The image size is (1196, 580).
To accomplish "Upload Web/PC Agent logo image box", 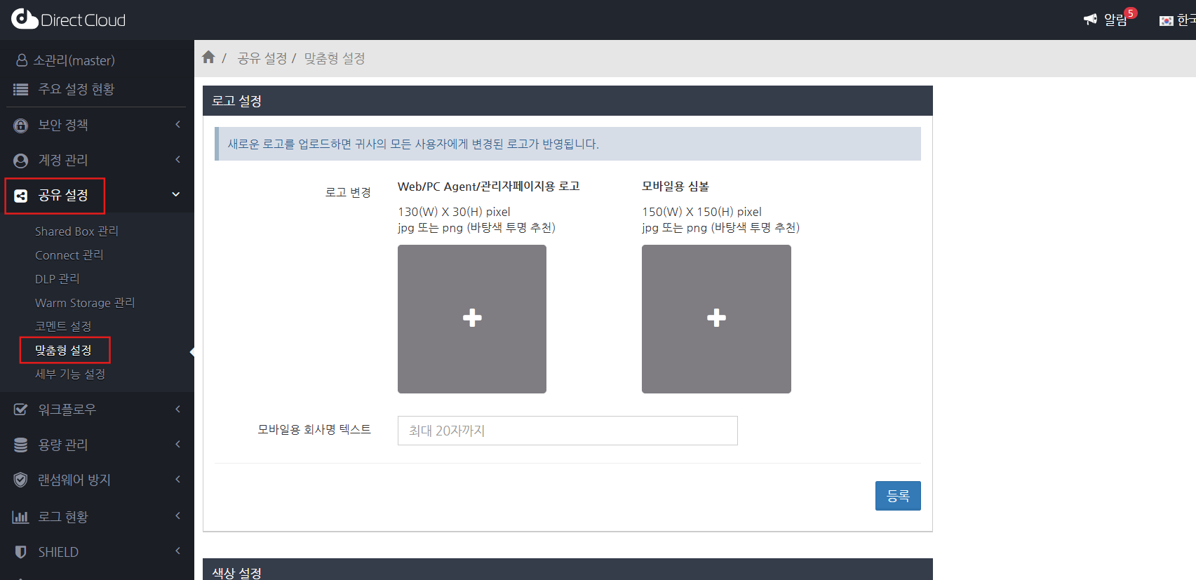I will [472, 318].
